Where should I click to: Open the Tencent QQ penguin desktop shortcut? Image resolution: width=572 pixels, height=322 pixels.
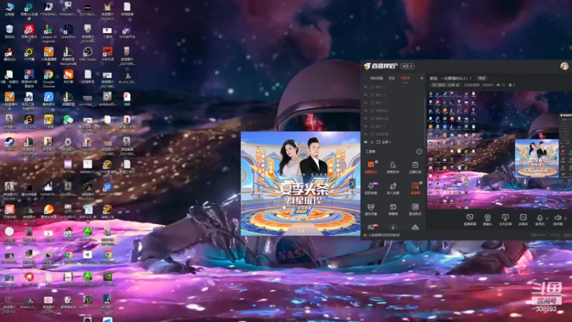point(9,54)
